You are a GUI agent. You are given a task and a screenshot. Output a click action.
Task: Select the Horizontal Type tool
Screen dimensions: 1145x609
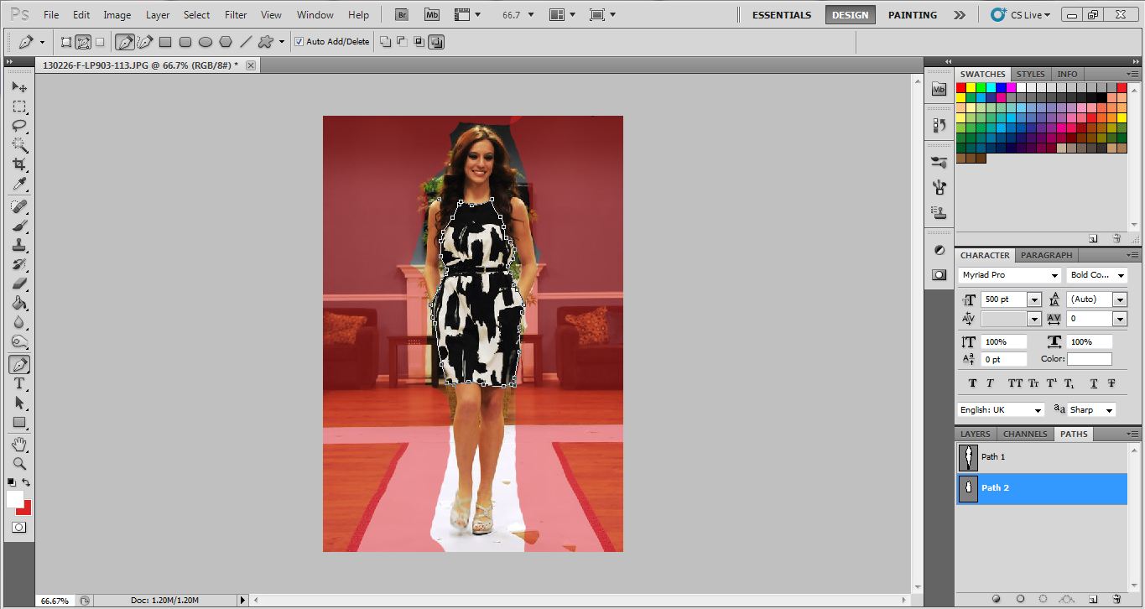click(18, 383)
